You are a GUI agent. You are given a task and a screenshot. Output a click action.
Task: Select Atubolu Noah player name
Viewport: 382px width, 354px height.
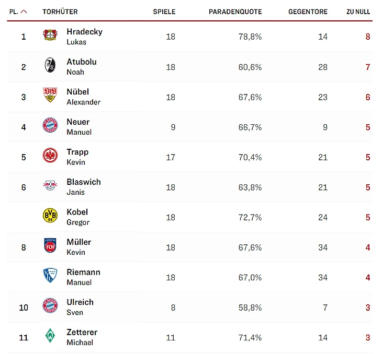[81, 66]
